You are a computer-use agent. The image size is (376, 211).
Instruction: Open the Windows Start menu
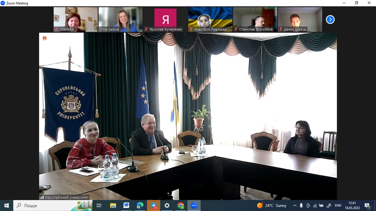pos(7,205)
